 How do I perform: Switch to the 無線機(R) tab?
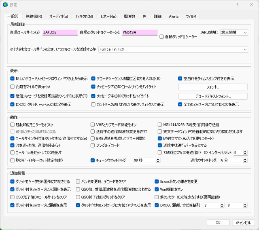tap(34, 17)
